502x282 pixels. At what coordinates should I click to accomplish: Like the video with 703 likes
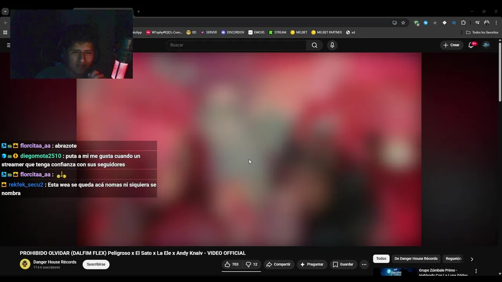(x=232, y=264)
